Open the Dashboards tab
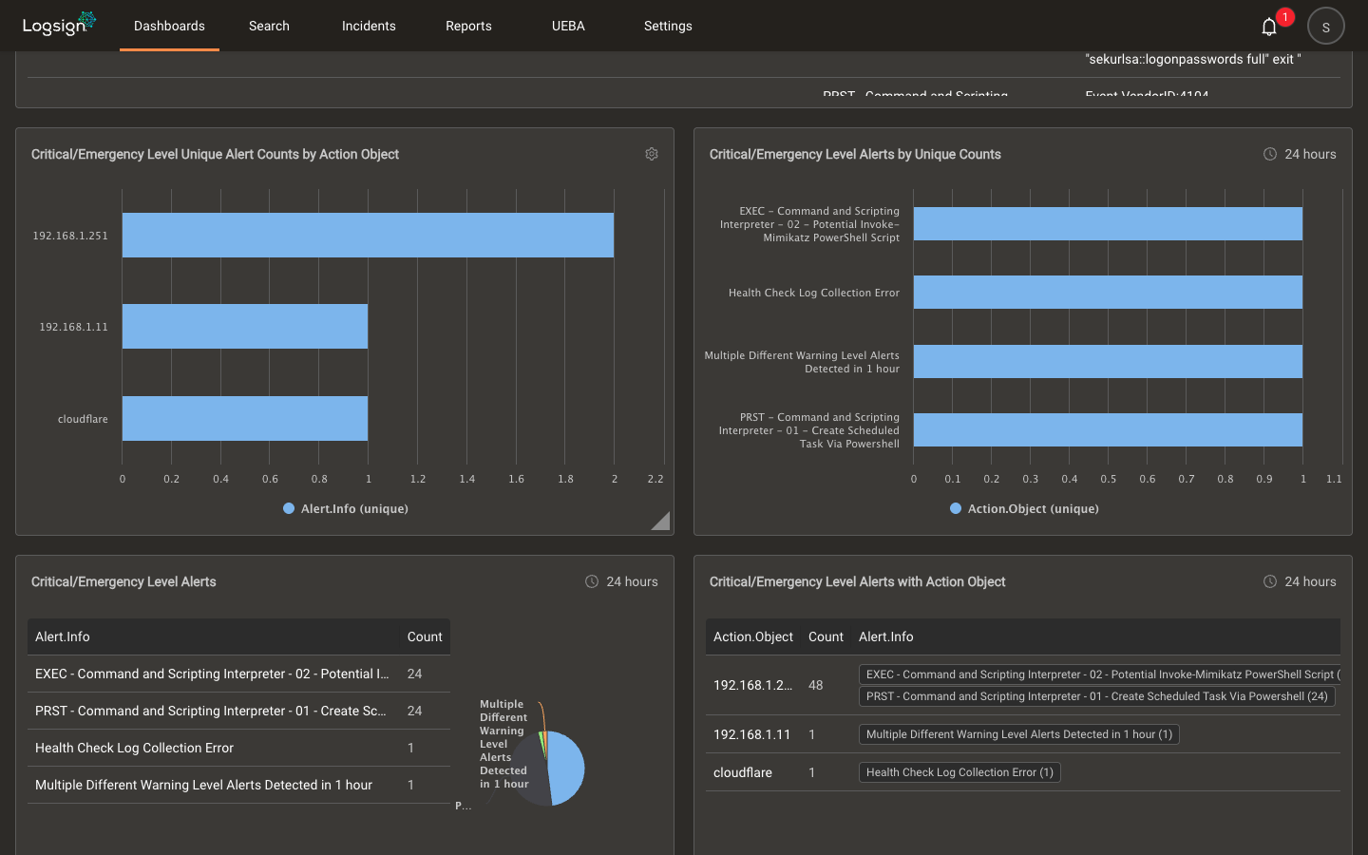 [x=169, y=26]
